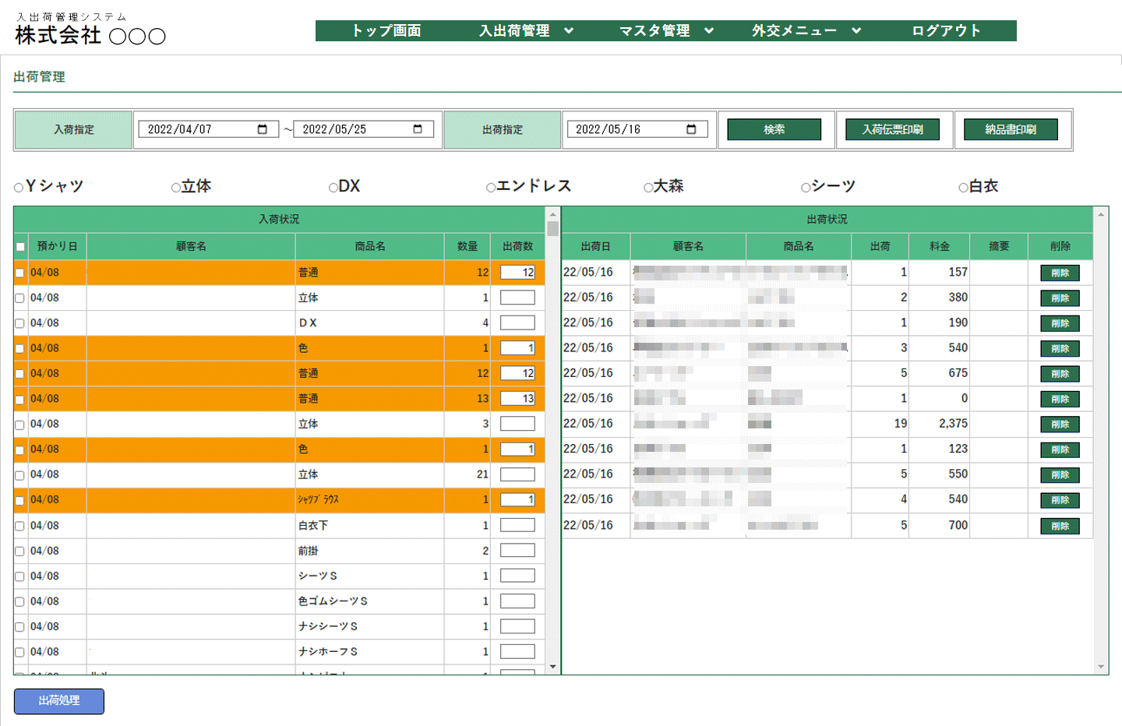The width and height of the screenshot is (1122, 726).
Task: Open calendar picker for start date 2022/04/07
Action: (263, 129)
